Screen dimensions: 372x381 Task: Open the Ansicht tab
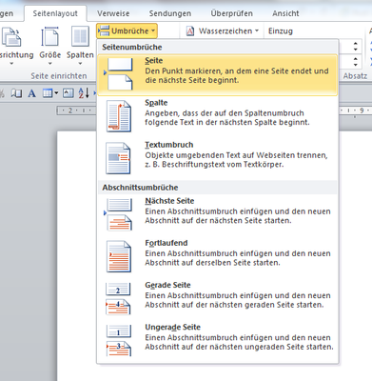click(x=285, y=13)
